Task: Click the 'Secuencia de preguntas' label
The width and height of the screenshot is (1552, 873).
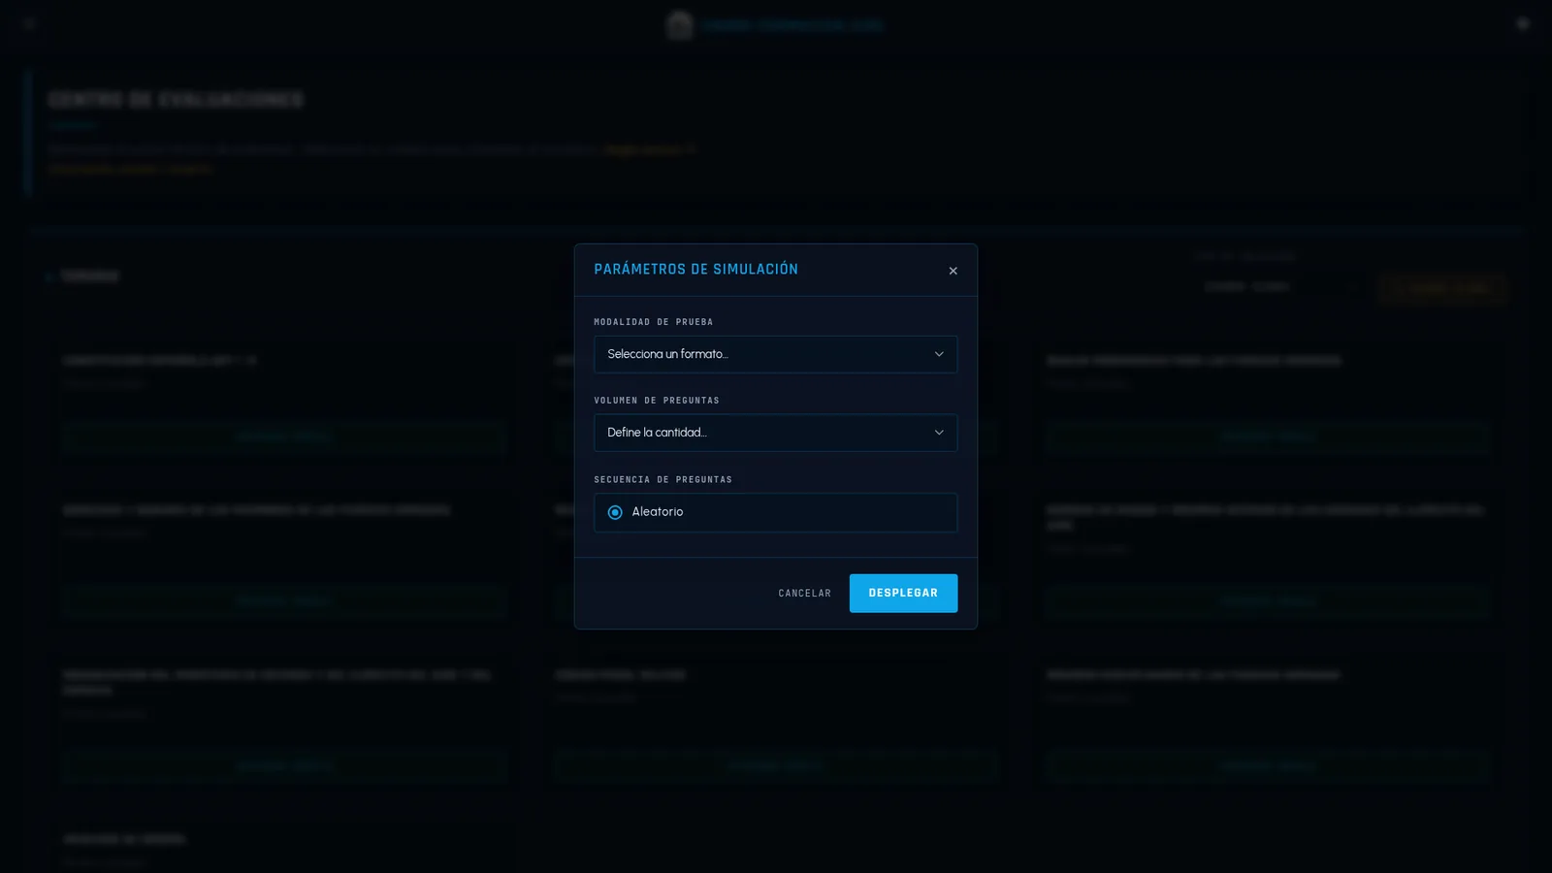Action: 663,480
